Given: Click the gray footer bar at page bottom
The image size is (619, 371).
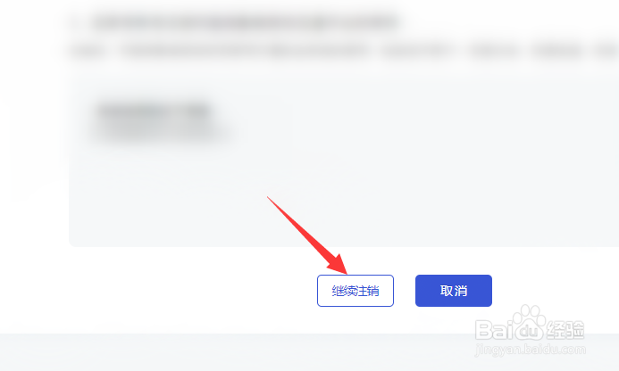Looking at the screenshot, I should [309, 352].
